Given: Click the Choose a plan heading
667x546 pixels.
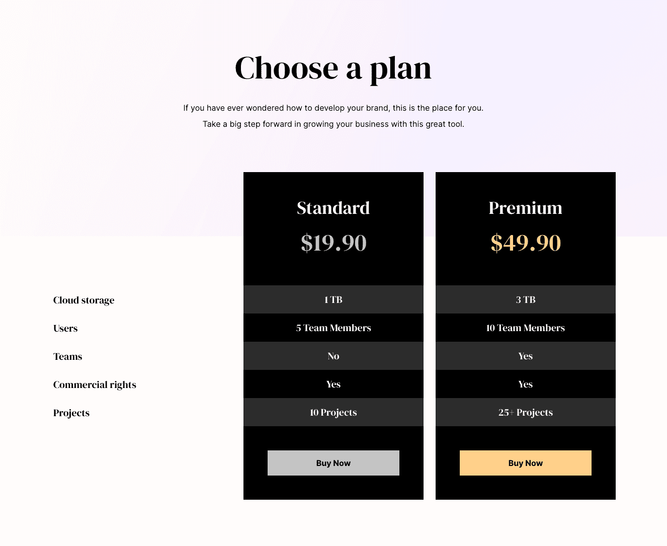Looking at the screenshot, I should pyautogui.click(x=333, y=68).
